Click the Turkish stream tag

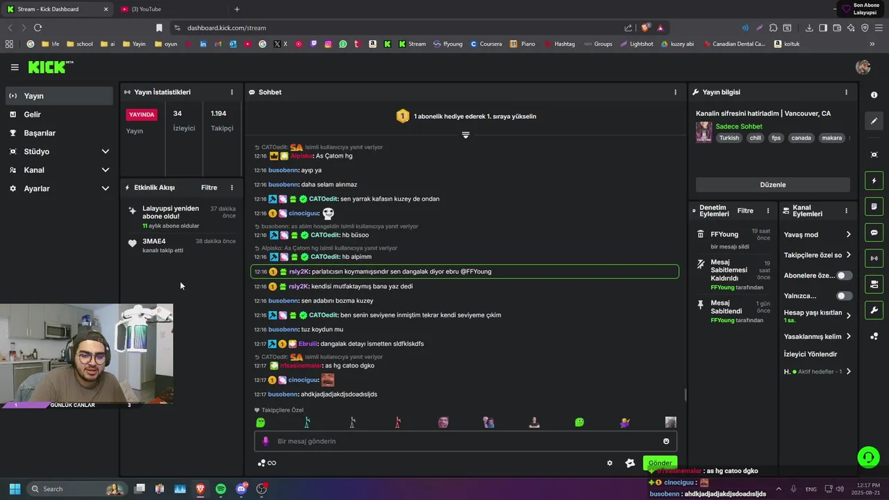729,138
